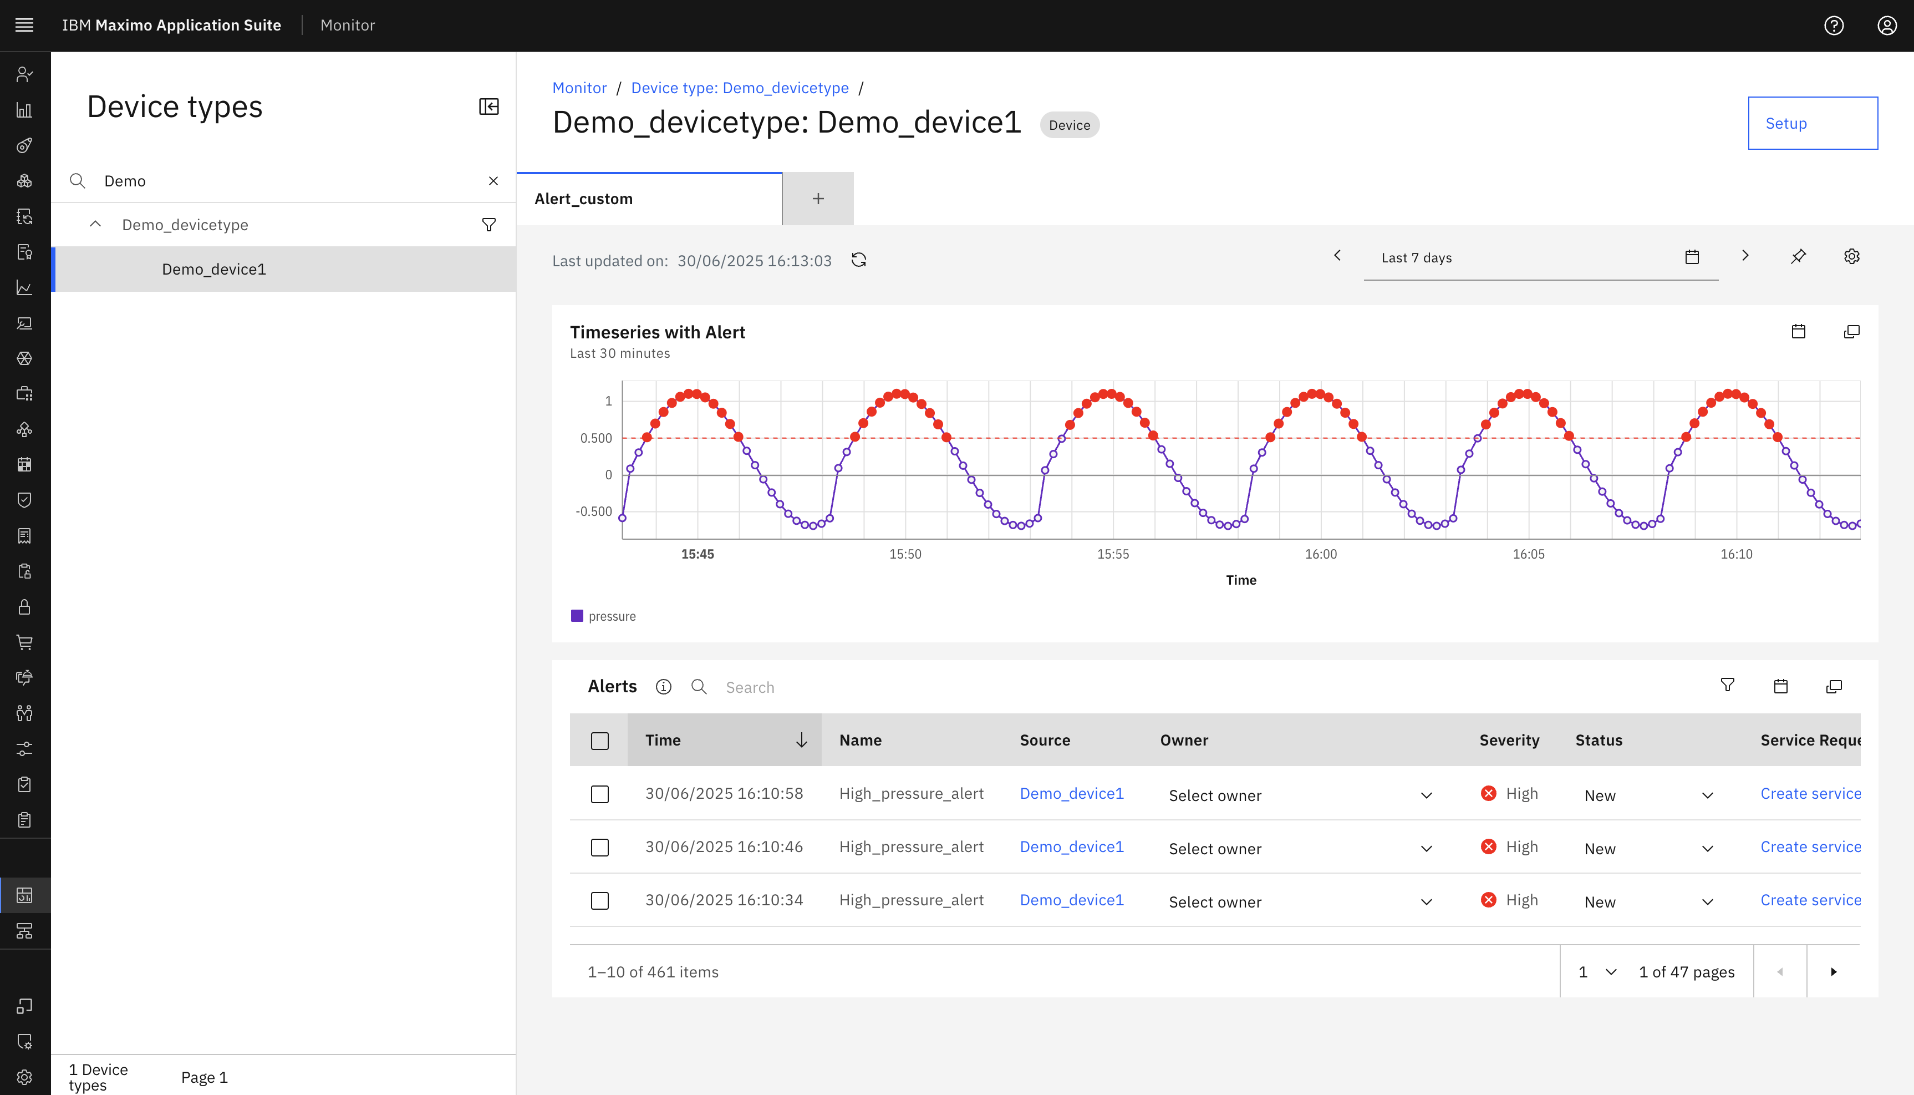Create service request for 16:10:34 alert
This screenshot has height=1095, width=1914.
pos(1810,900)
